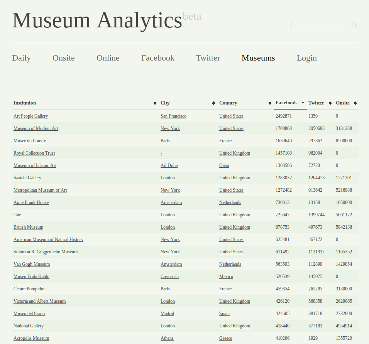The image size is (369, 344).
Task: Open National Gallery link
Action: (x=29, y=326)
